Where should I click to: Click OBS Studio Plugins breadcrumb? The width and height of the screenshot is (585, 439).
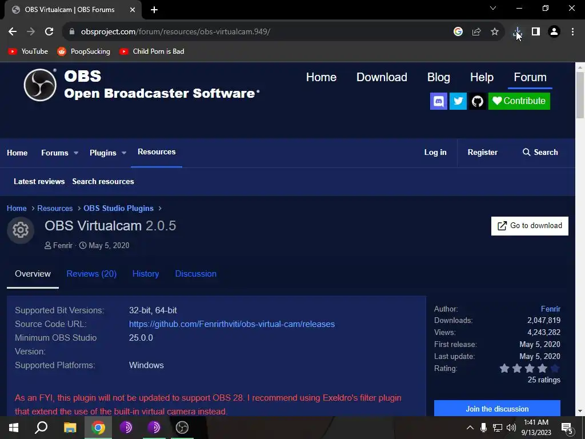118,208
